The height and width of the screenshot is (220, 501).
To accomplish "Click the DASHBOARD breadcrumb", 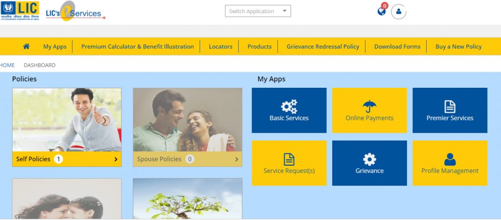I will [x=40, y=65].
